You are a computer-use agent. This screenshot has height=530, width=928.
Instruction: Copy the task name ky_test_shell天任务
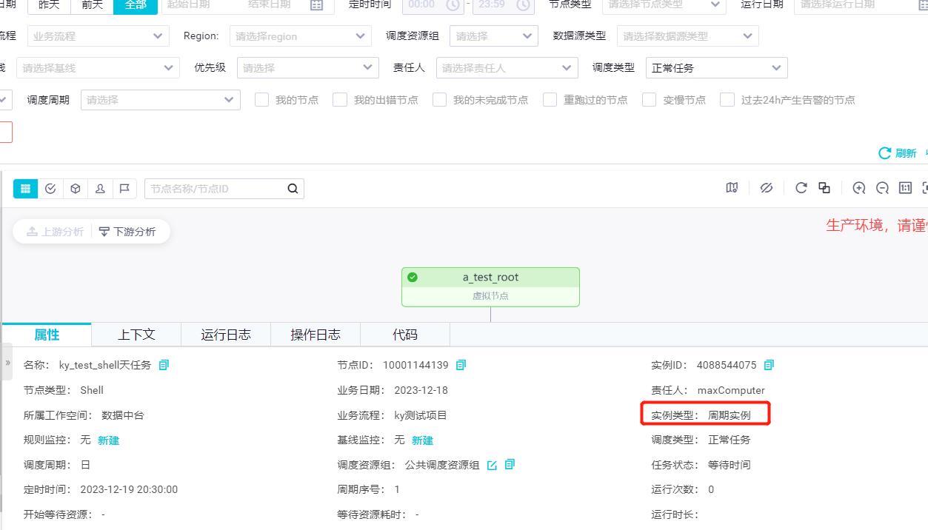[164, 365]
